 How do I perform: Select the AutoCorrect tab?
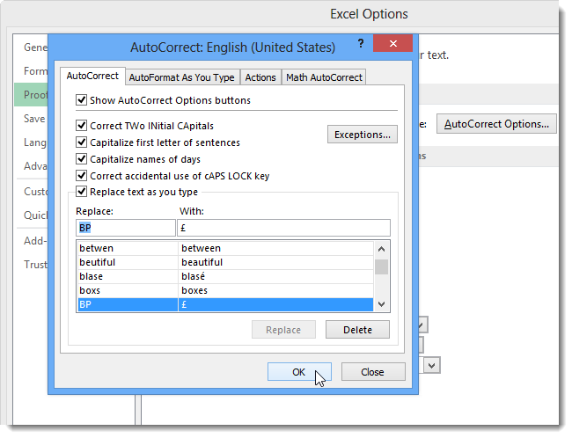[x=92, y=76]
